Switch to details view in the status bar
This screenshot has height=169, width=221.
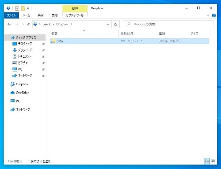pyautogui.click(x=207, y=161)
